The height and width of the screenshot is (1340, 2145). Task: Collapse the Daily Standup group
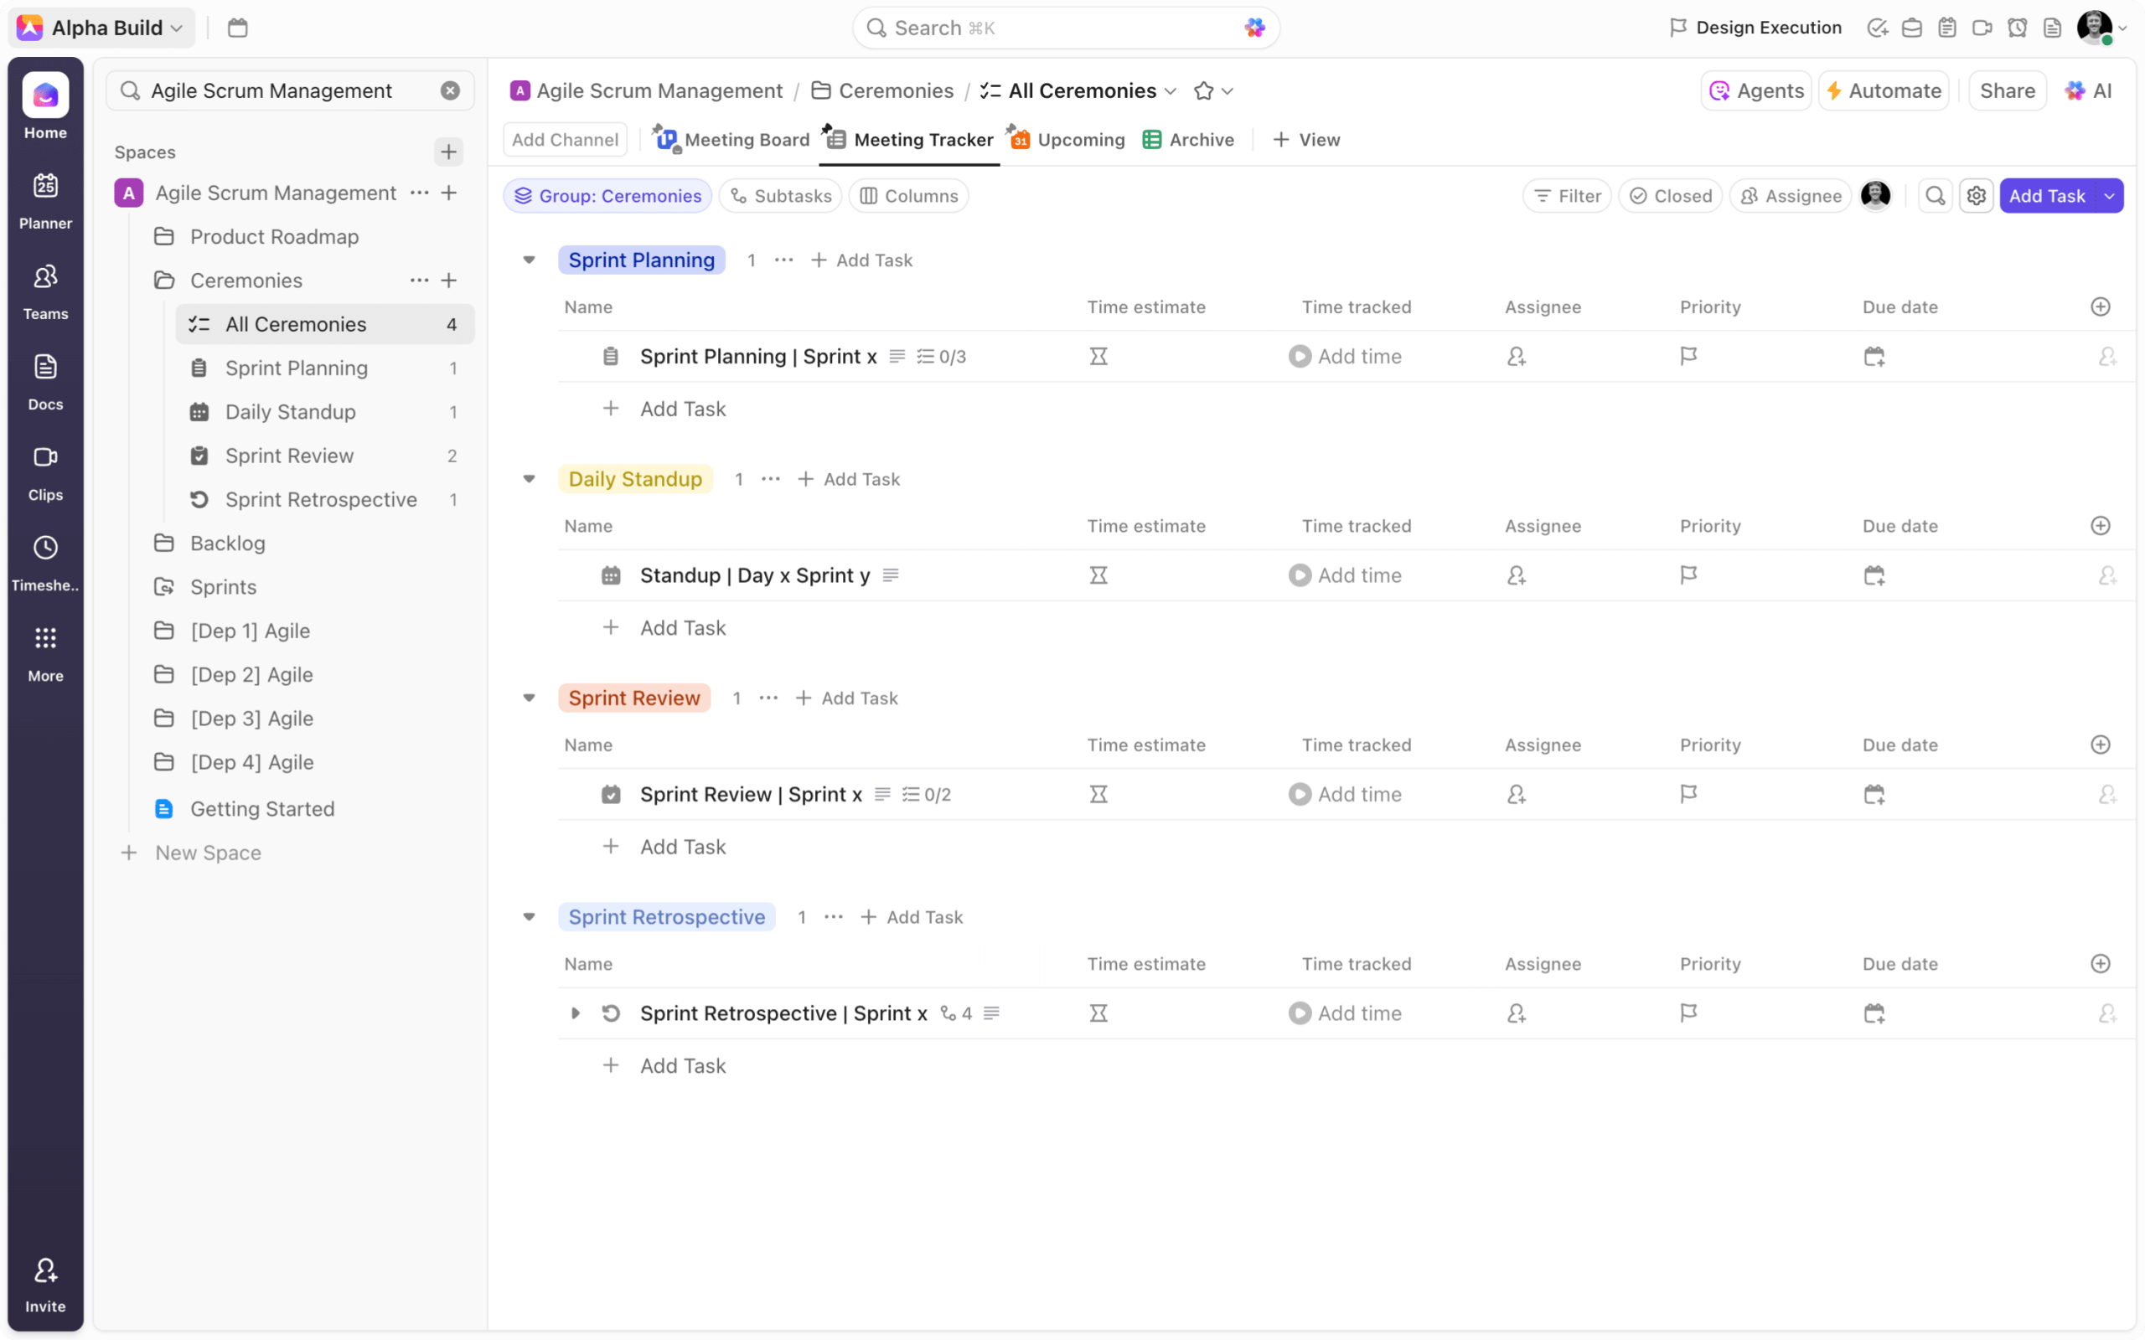[x=530, y=479]
